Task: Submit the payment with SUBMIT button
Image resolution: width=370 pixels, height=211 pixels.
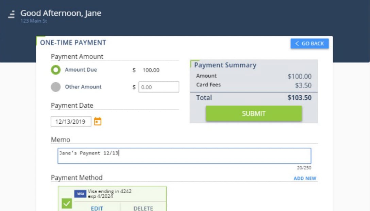Action: (254, 114)
